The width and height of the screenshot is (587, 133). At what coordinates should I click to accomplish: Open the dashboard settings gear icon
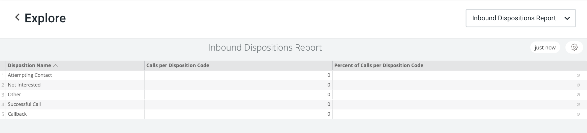click(x=574, y=47)
